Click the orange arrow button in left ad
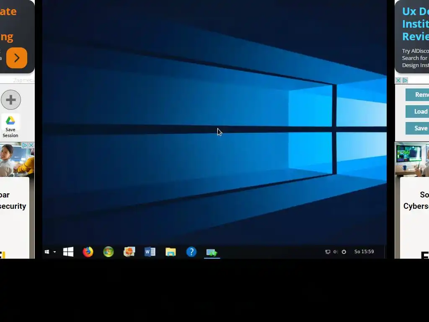The image size is (429, 322). (17, 58)
